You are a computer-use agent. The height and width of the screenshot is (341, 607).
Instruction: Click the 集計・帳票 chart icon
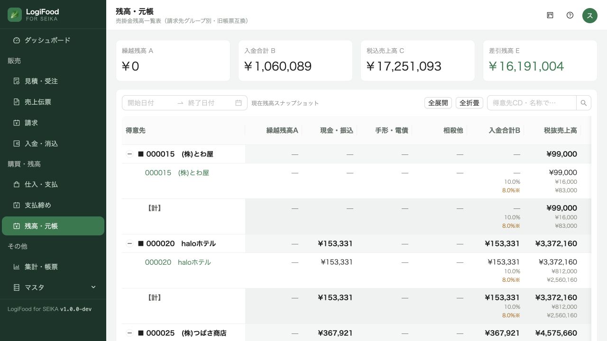pyautogui.click(x=17, y=267)
